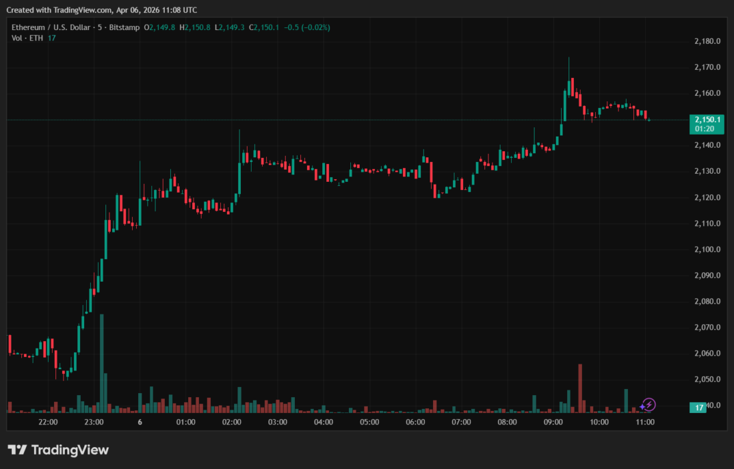Select the tallest red volume bar after 09:00
Viewport: 734px width, 469px height.
[581, 387]
